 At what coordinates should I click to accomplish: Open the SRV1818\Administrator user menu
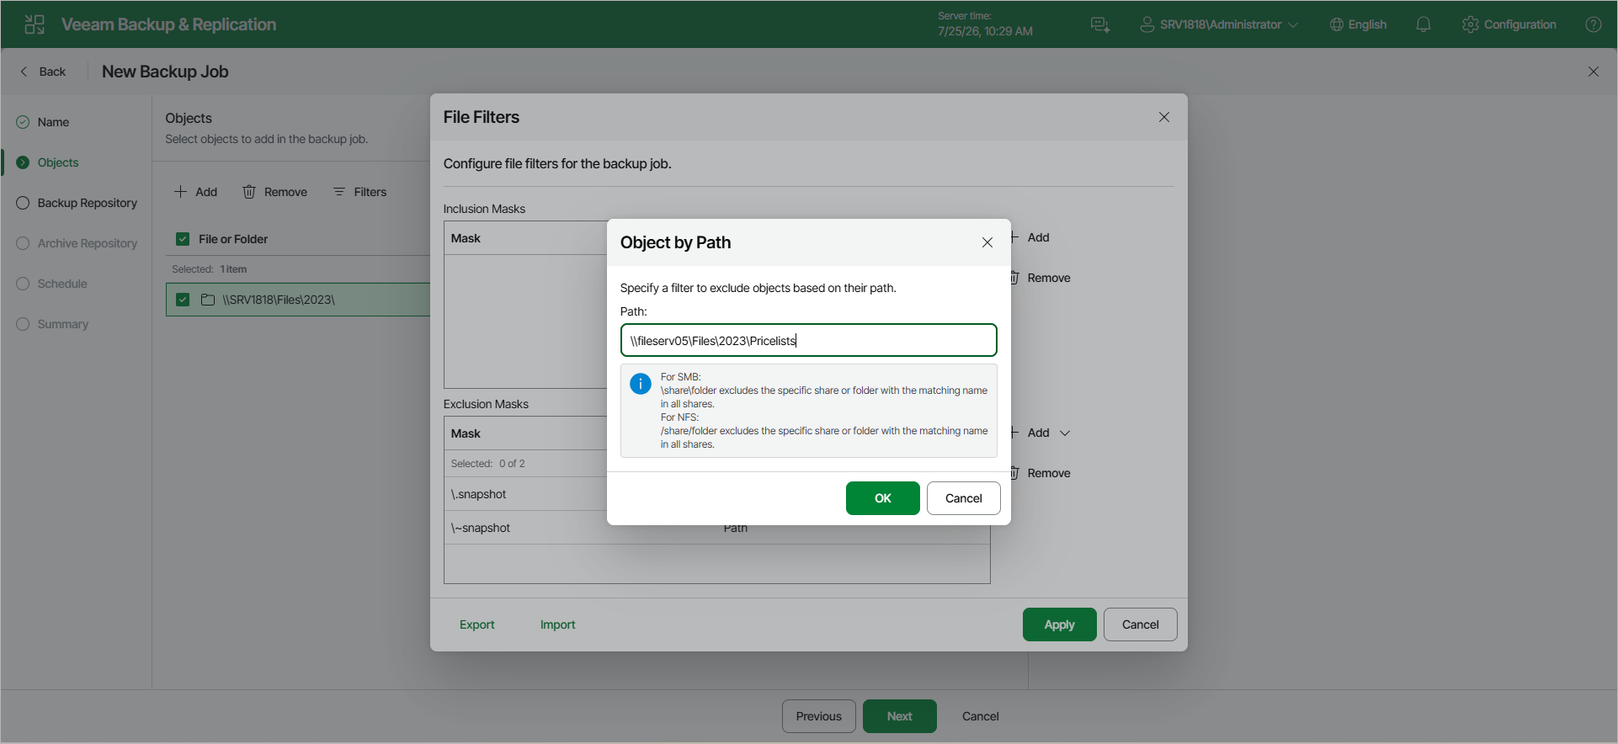(1220, 24)
